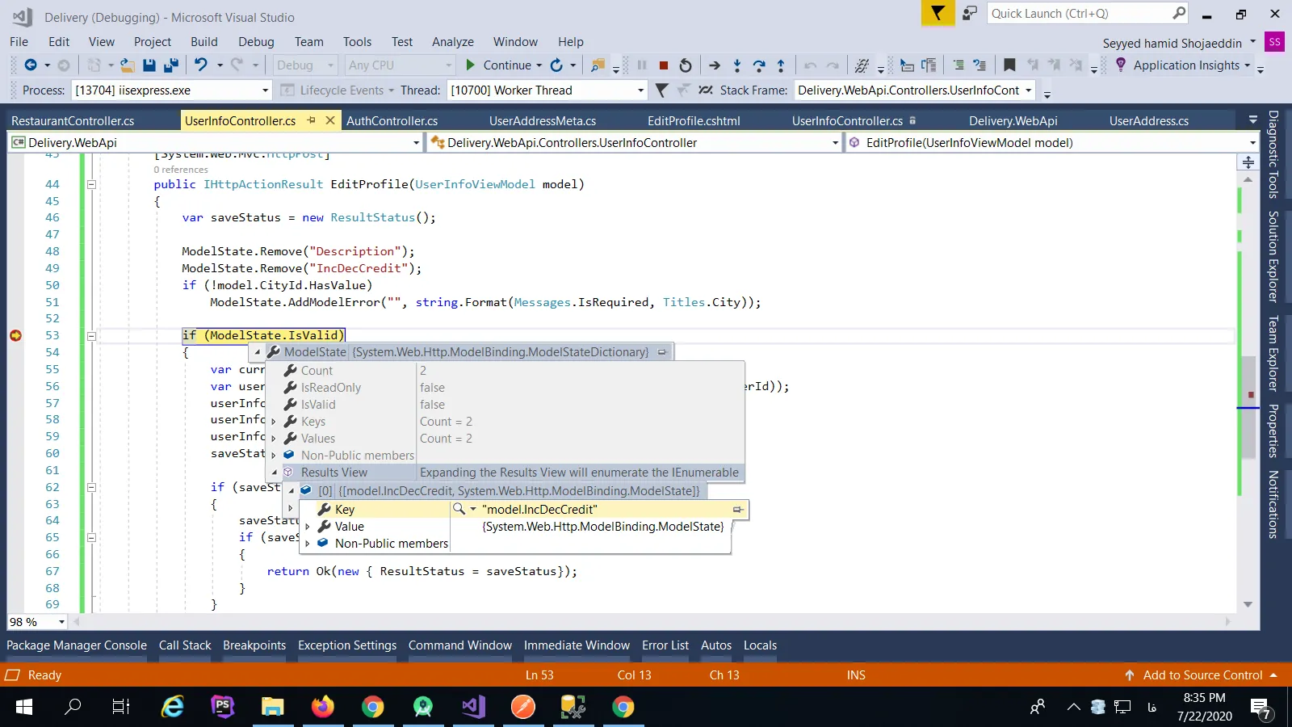Open the Process dropdown list
The width and height of the screenshot is (1292, 727).
point(265,90)
